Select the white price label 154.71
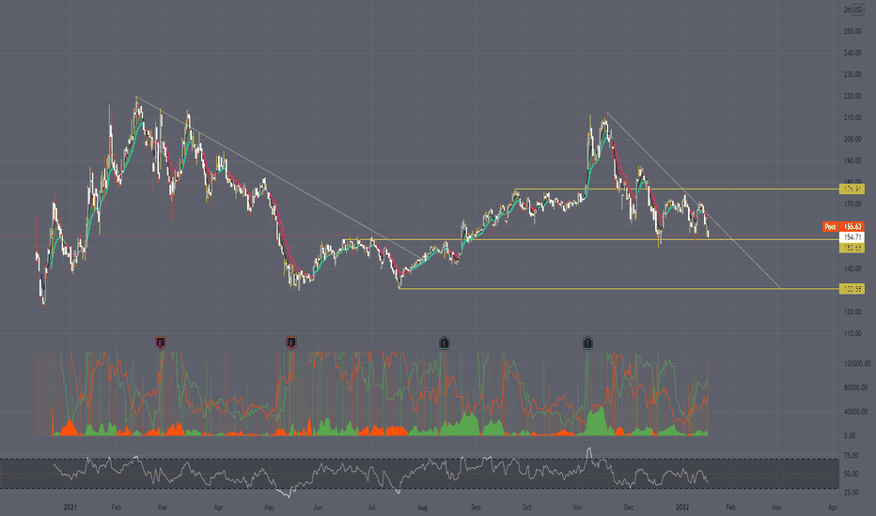 click(x=852, y=237)
